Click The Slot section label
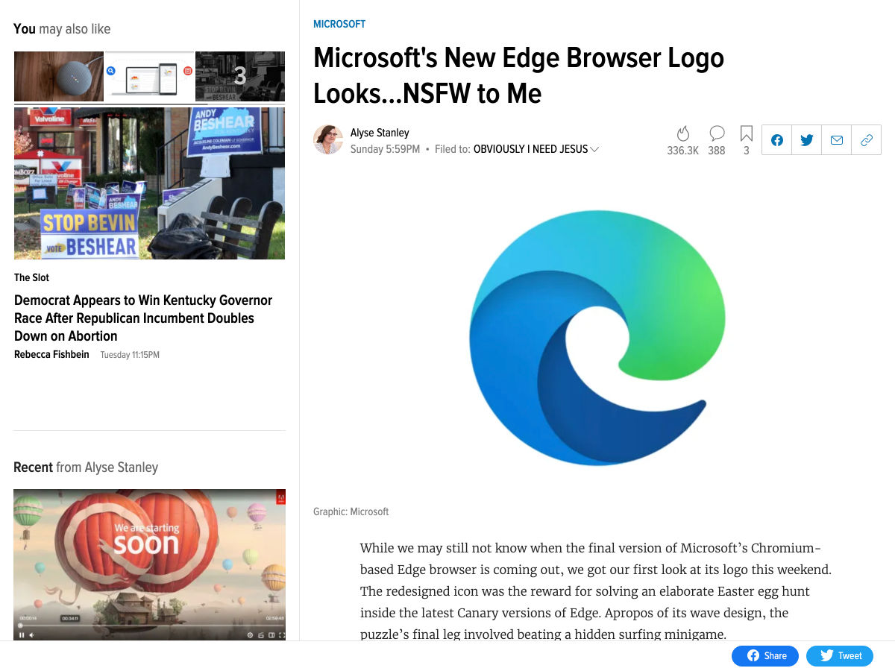This screenshot has height=671, width=895. 31,277
